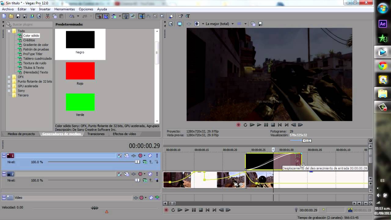Click Pause in the preview window
The width and height of the screenshot is (391, 220).
tap(266, 125)
